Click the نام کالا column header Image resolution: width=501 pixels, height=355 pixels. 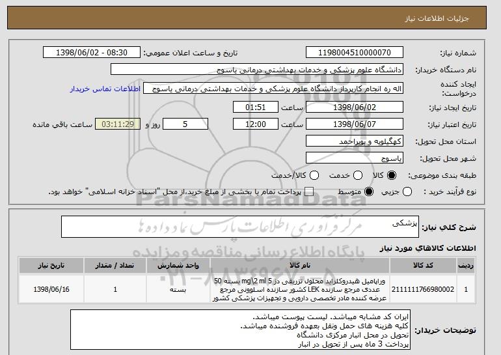coord(300,266)
